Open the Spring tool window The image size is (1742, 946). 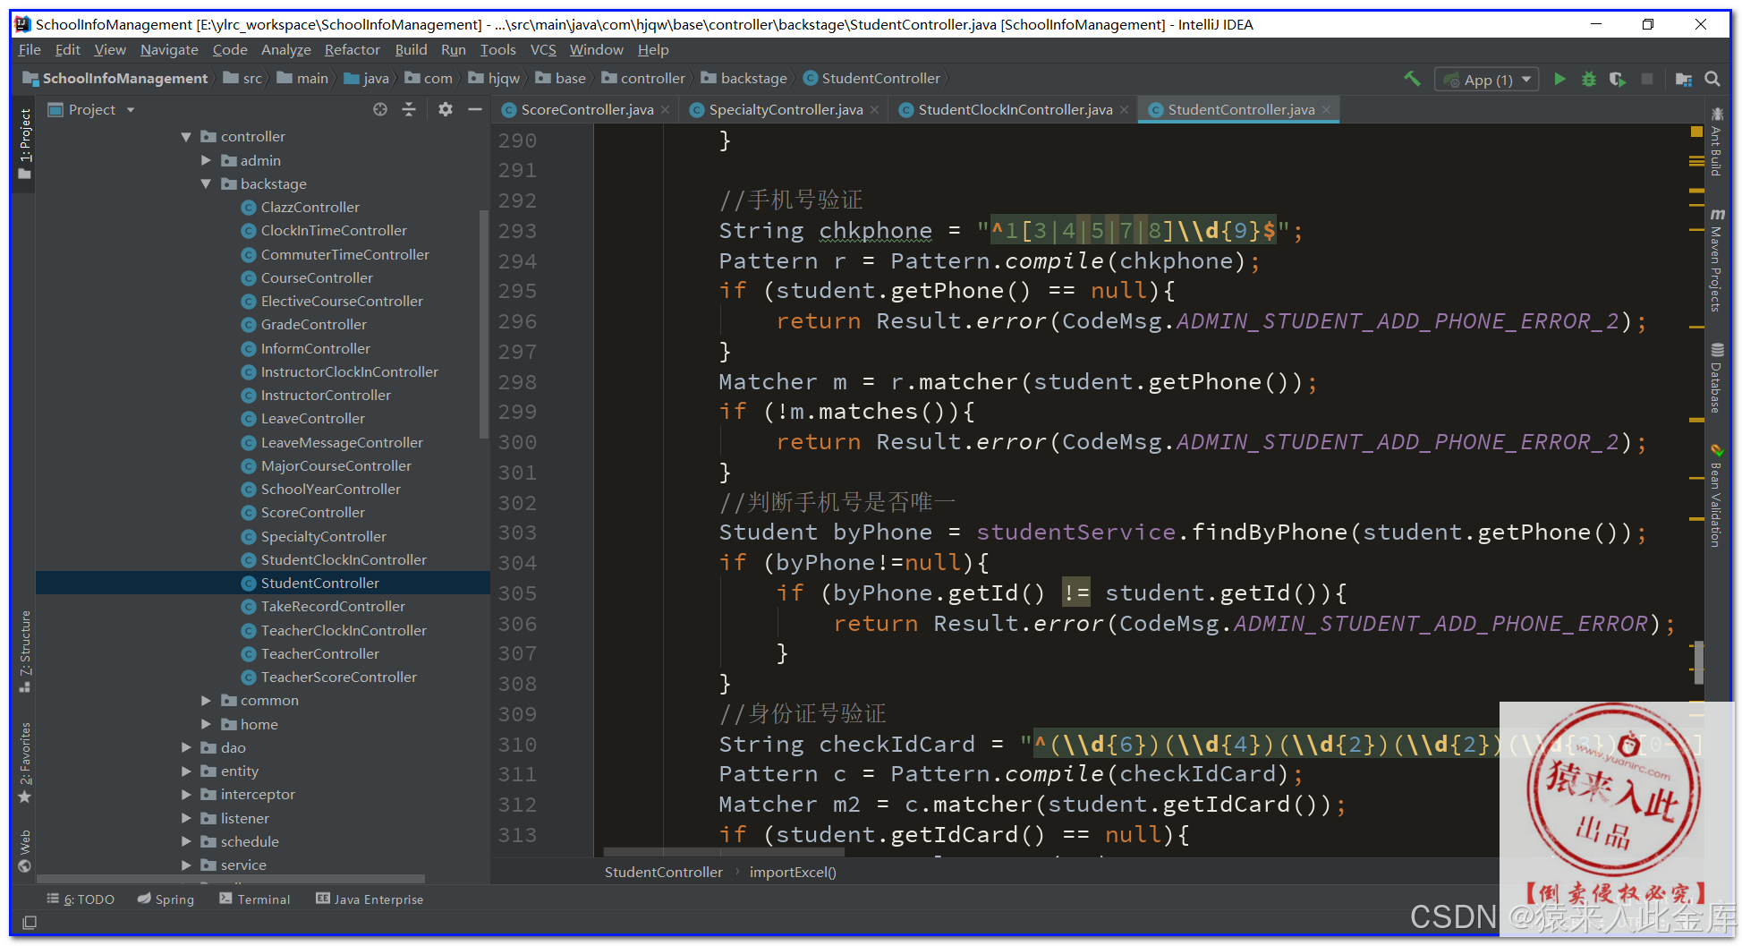coord(166,899)
